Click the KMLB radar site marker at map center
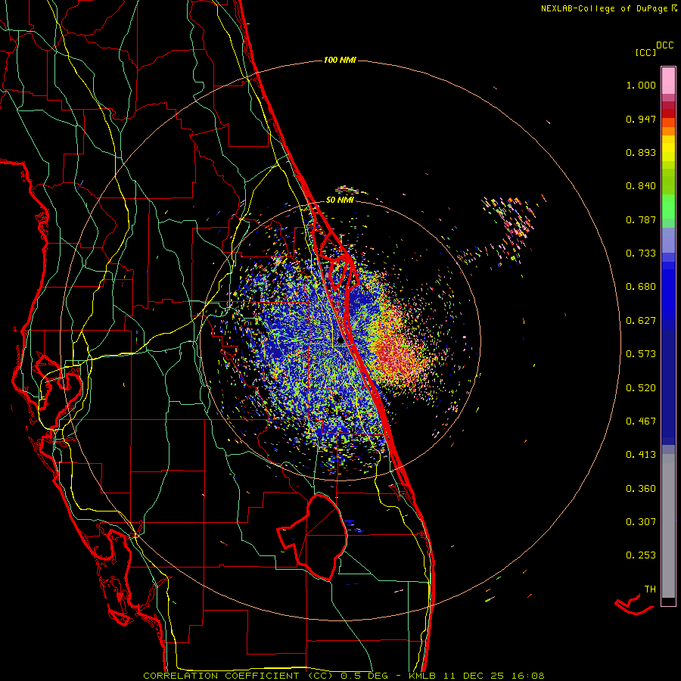The image size is (681, 681). coord(341,341)
